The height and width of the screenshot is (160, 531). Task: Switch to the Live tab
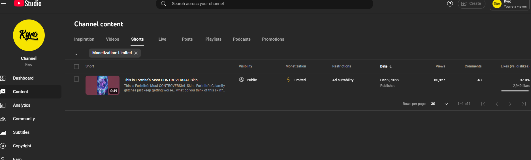point(162,39)
